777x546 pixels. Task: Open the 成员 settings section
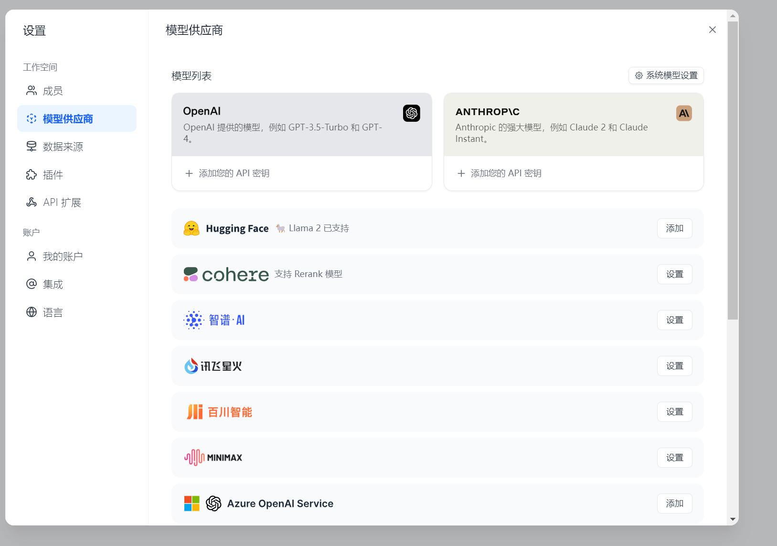(x=77, y=91)
